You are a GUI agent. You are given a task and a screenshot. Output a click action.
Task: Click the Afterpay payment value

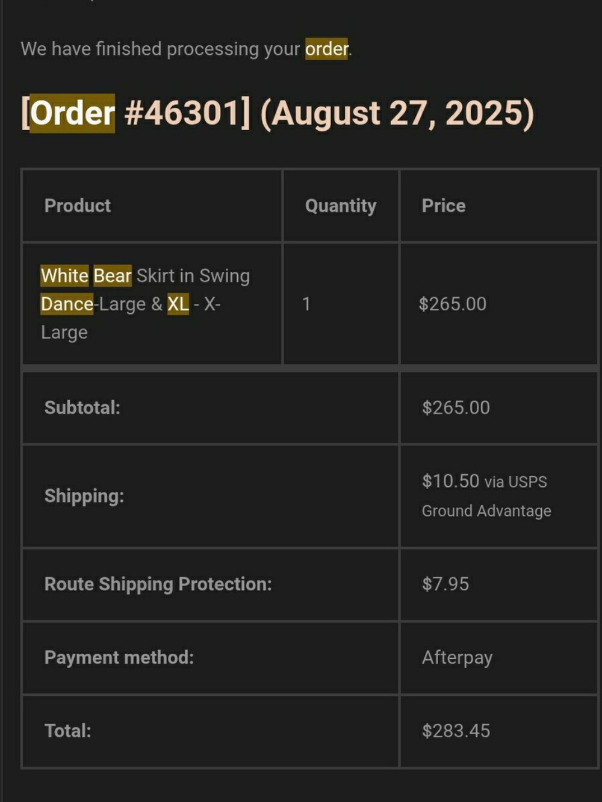(x=457, y=657)
